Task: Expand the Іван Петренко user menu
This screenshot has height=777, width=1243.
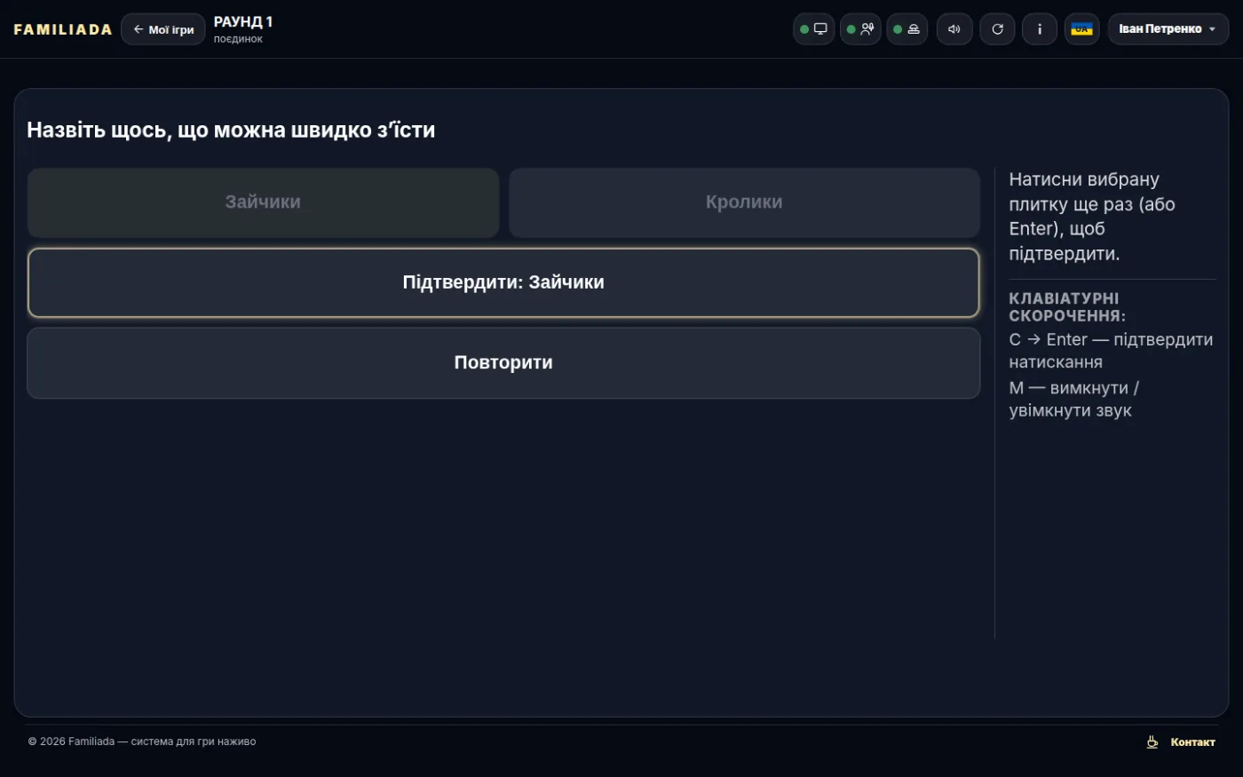Action: pos(1168,29)
